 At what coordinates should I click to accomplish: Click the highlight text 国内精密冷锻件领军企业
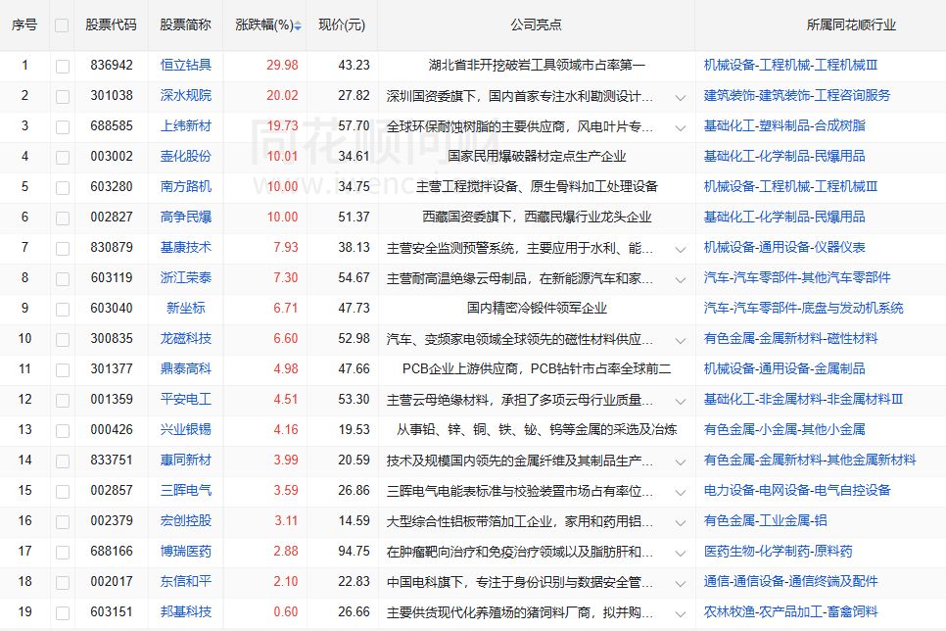537,308
